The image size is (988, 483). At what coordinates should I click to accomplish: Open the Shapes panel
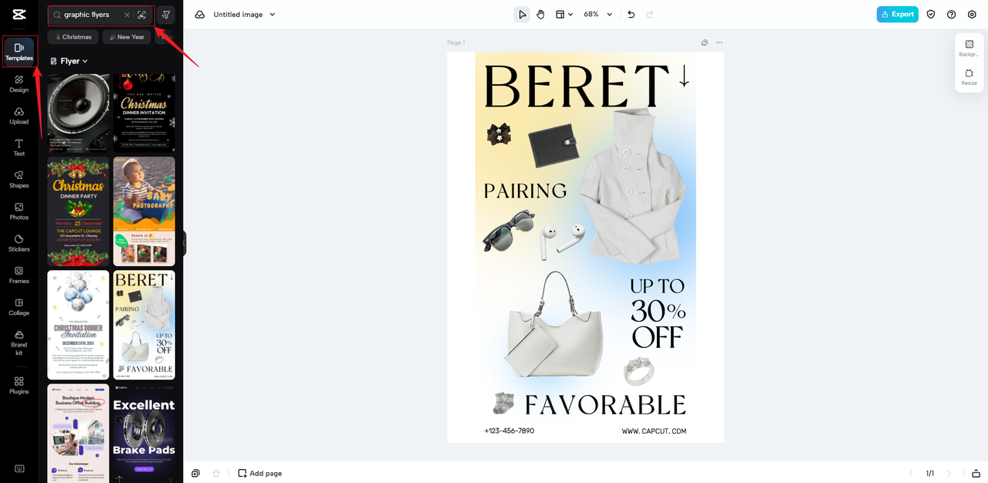pyautogui.click(x=19, y=180)
